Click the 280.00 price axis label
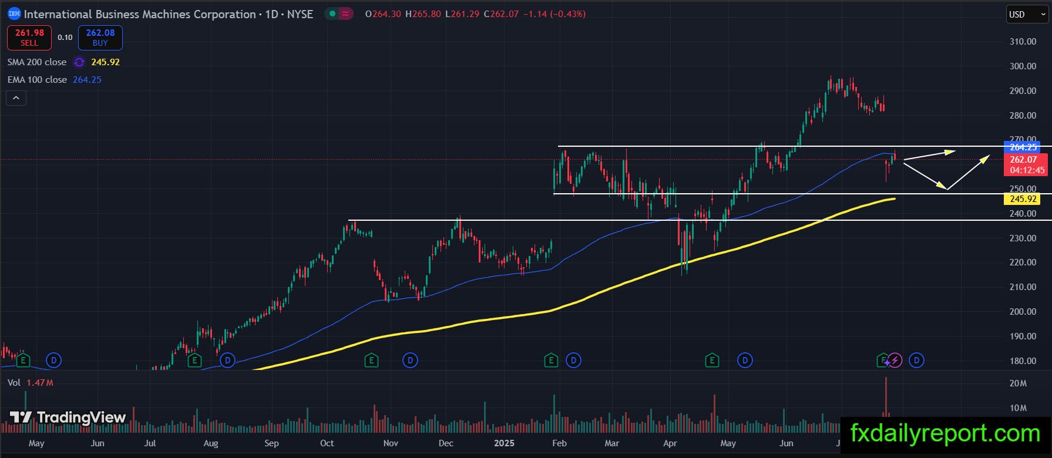 [x=1023, y=116]
